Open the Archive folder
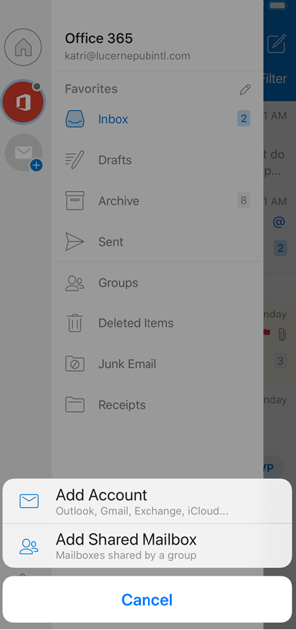296x630 pixels. [x=157, y=201]
